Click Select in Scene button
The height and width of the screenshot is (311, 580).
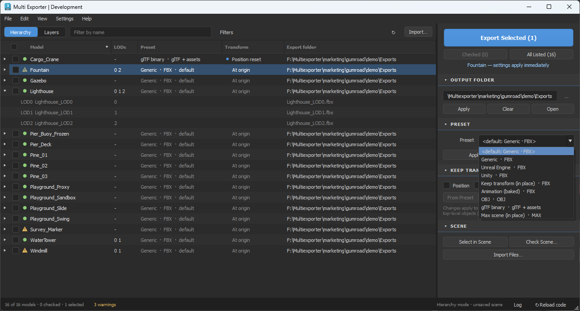pos(475,242)
